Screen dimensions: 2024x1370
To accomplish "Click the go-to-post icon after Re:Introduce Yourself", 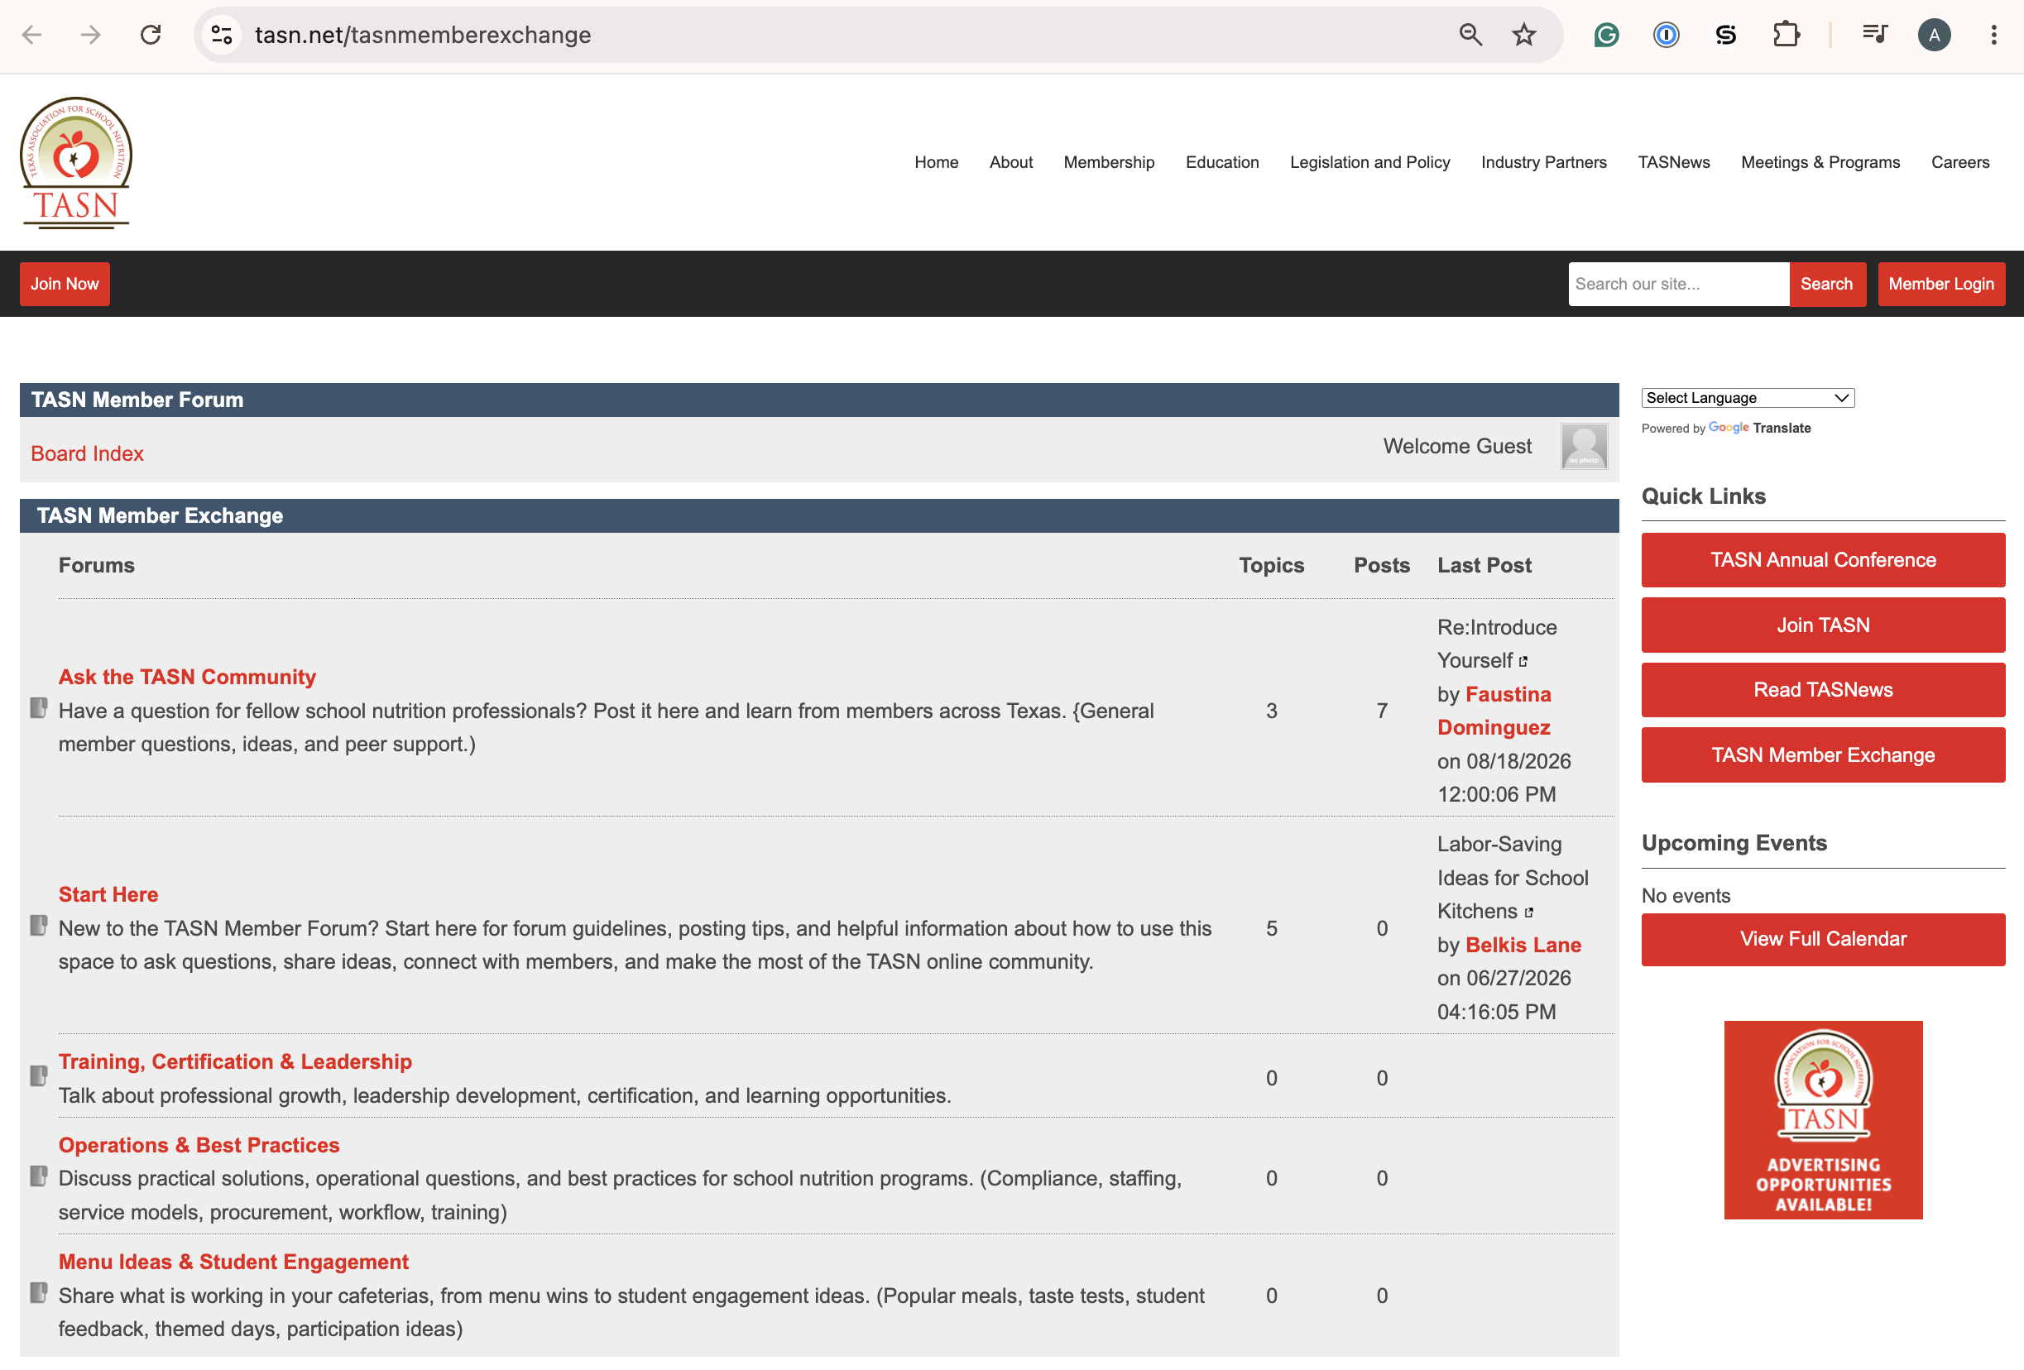I will (x=1523, y=662).
